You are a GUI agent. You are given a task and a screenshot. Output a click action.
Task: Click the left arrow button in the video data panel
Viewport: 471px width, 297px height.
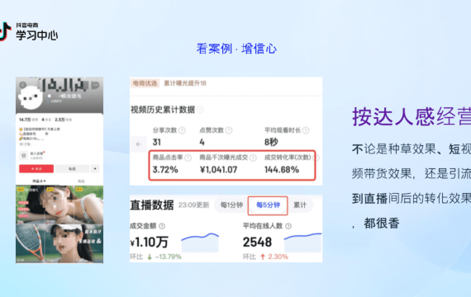tap(139, 144)
